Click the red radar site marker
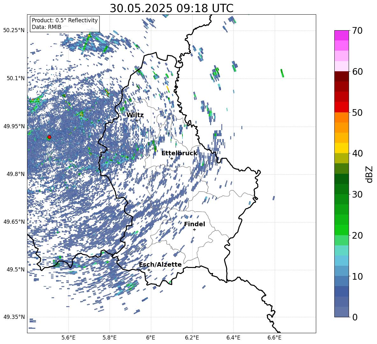Image resolution: width=377 pixels, height=344 pixels. (x=49, y=137)
